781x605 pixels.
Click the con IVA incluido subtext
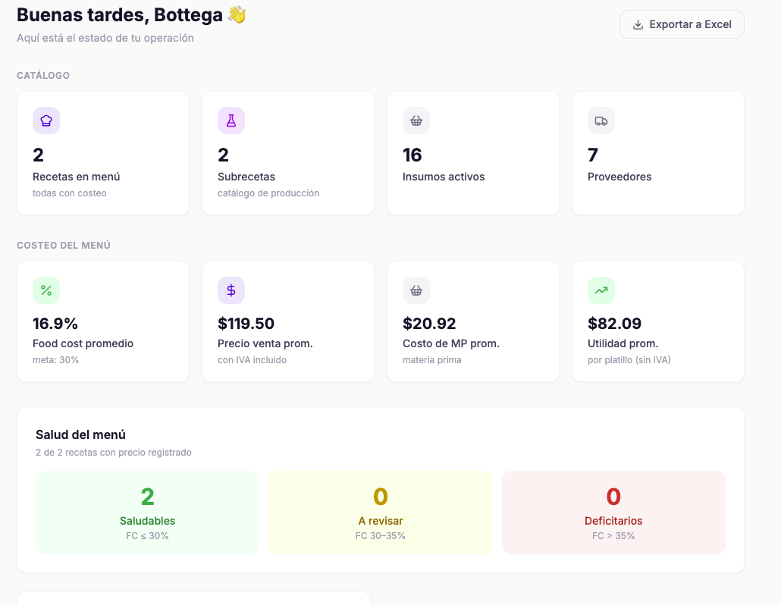pos(252,360)
